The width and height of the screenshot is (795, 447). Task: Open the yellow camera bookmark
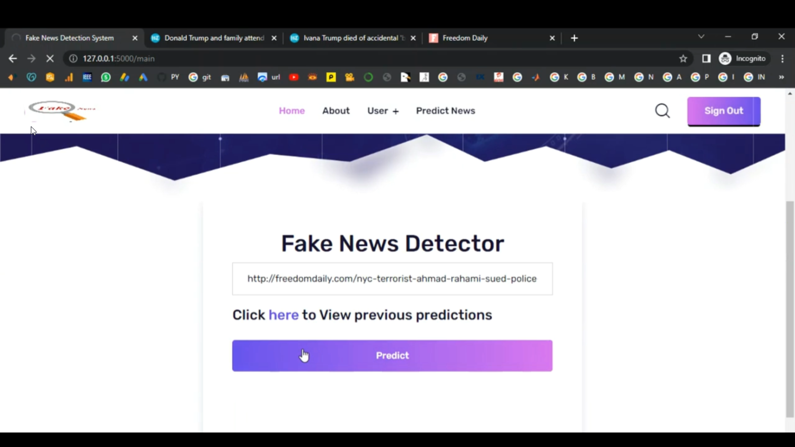349,77
